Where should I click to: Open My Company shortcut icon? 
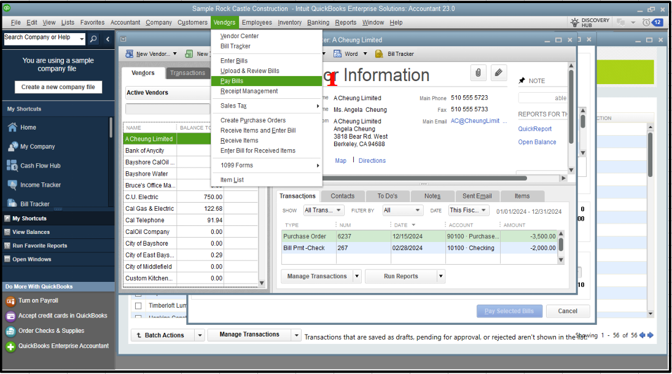12,147
